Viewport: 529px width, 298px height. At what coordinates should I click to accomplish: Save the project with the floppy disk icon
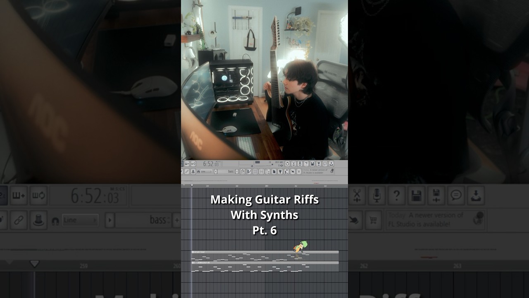point(312,163)
